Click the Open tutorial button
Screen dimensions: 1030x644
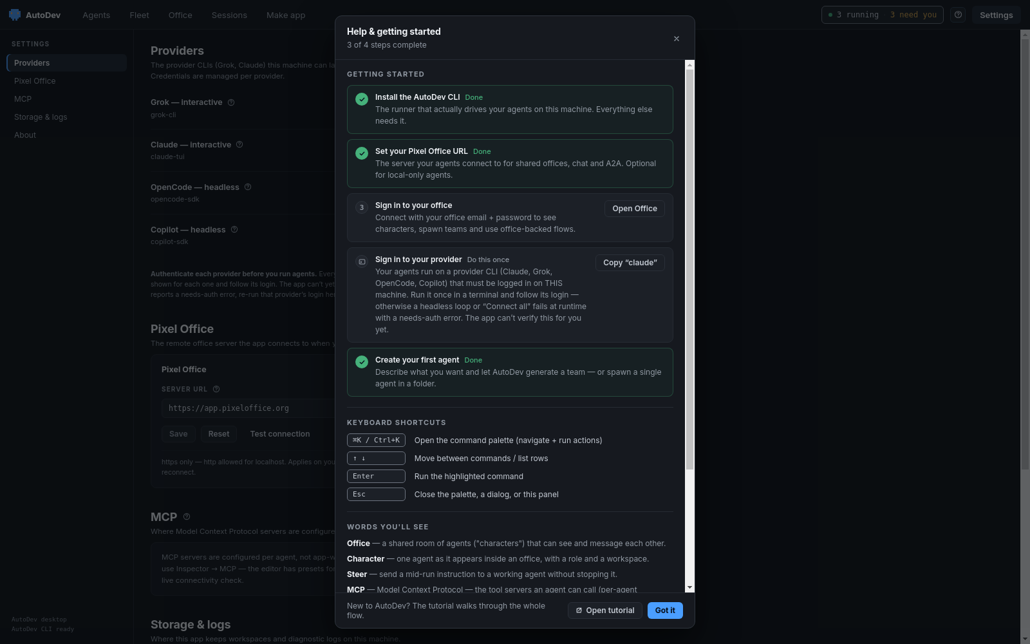(605, 611)
